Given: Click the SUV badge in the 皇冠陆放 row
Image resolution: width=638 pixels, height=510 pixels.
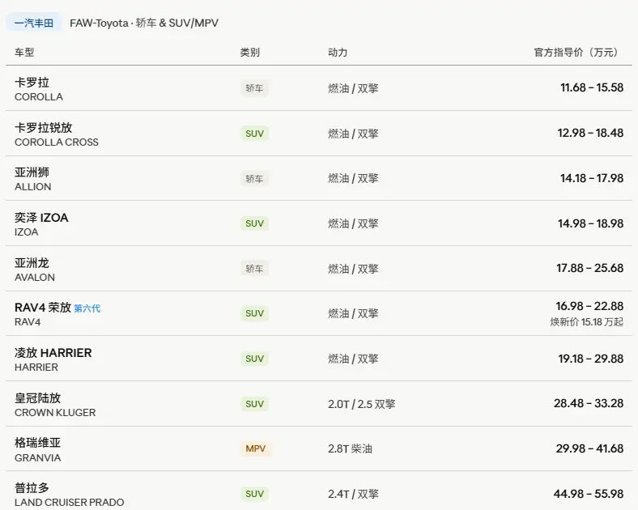Looking at the screenshot, I should coord(255,404).
